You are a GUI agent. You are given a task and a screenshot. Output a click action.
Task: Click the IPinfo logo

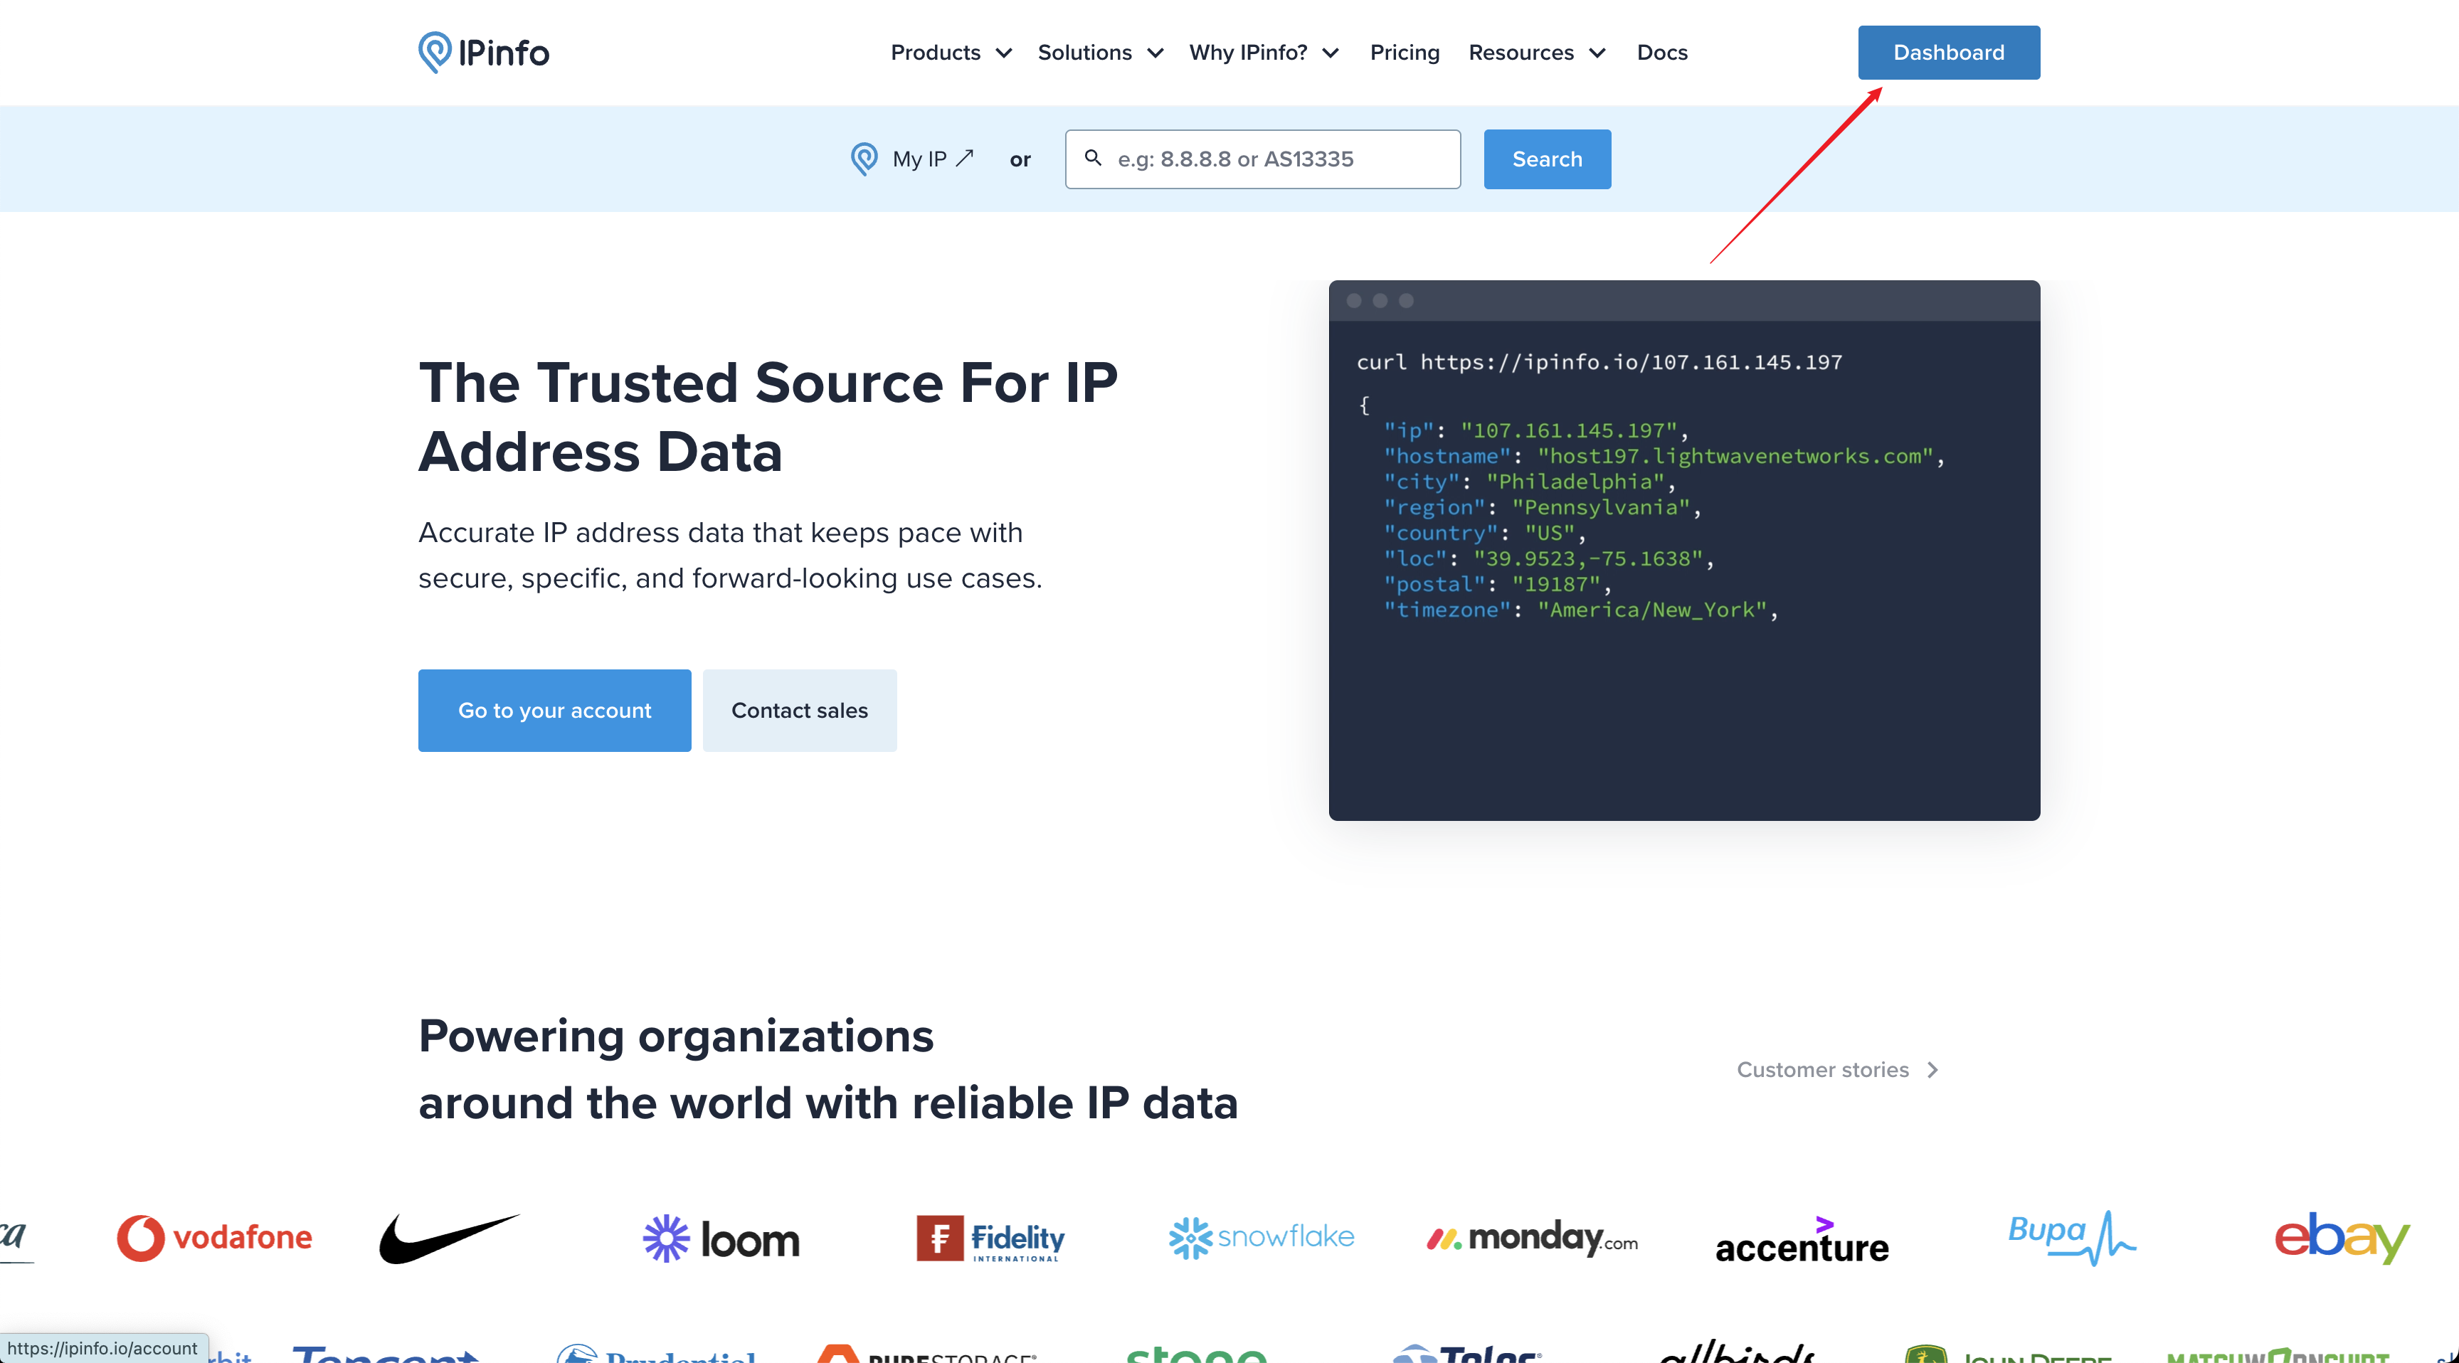483,53
